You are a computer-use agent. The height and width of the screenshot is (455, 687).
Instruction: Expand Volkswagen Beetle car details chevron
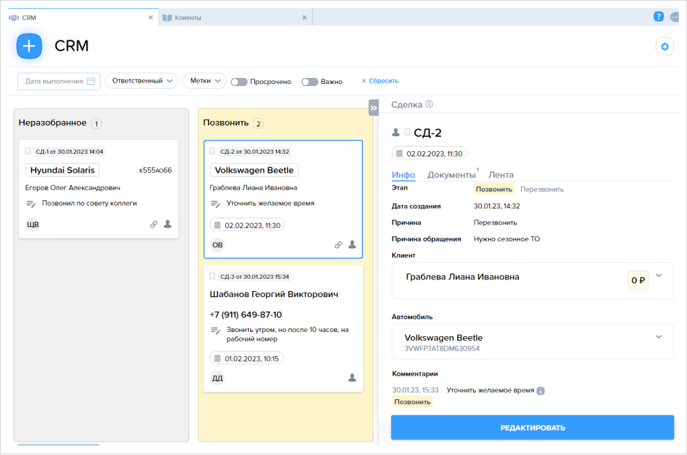point(658,337)
